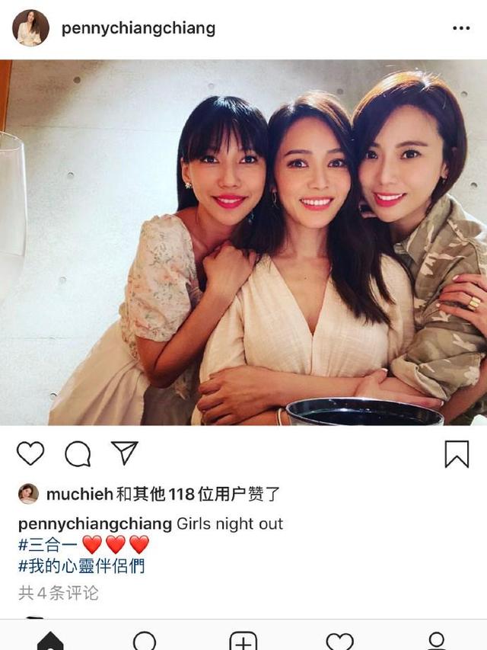Tap the posted photo of three women
Screen dimensions: 487x650
pos(243,242)
